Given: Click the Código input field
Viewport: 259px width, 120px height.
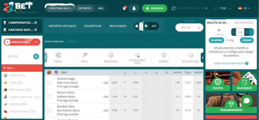Looking at the screenshot, I should 232,40.
